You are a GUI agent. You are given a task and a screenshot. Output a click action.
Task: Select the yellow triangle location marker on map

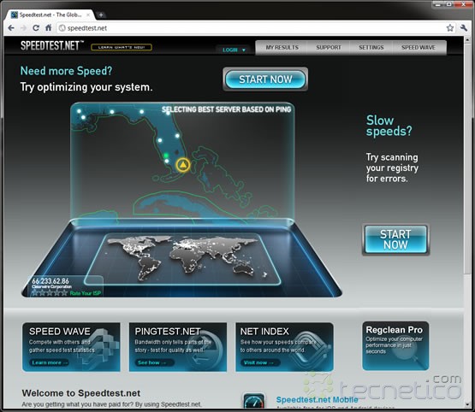click(183, 165)
